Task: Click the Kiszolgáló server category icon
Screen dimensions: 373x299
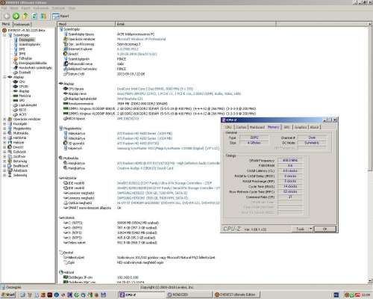Action: tap(10, 124)
